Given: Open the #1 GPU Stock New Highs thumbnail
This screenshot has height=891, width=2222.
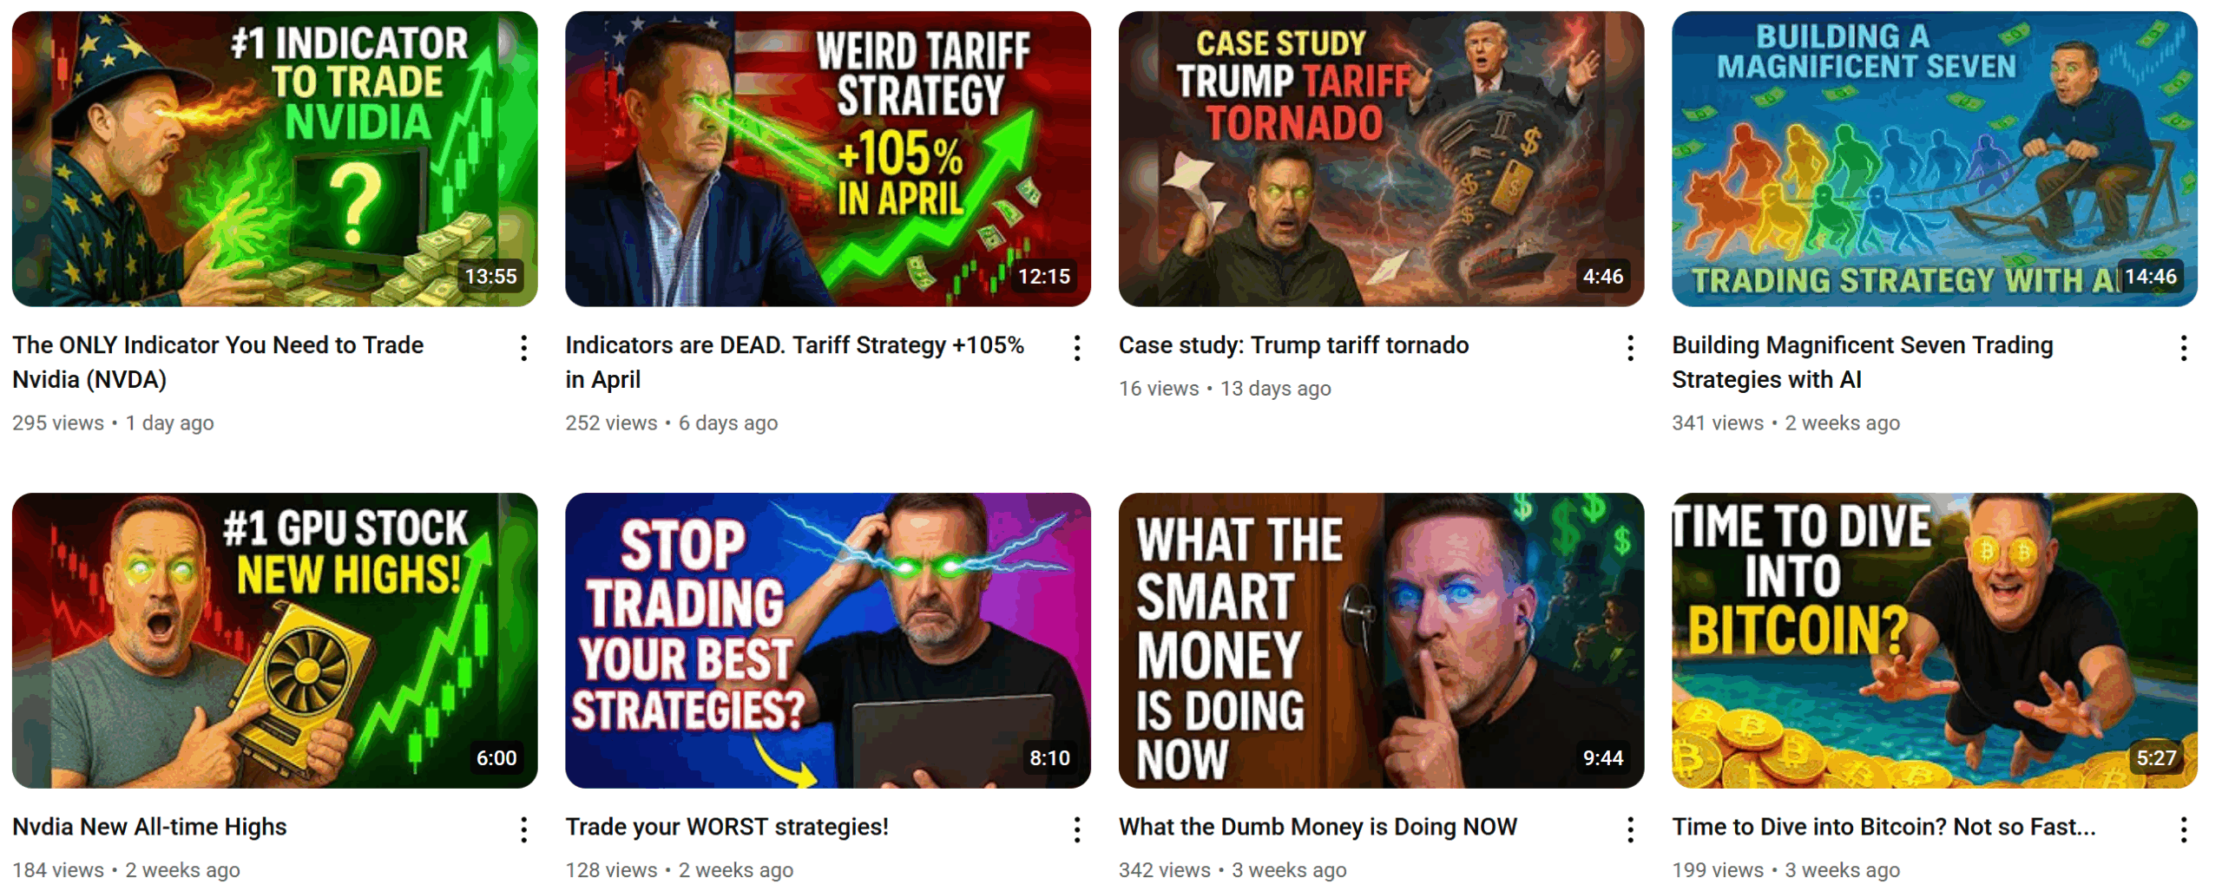Looking at the screenshot, I should (275, 640).
